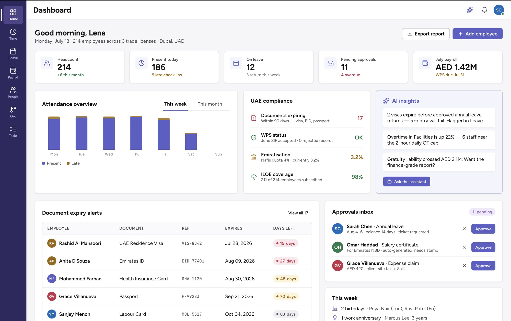Click Ask the assistant button
Image resolution: width=511 pixels, height=321 pixels.
[407, 182]
